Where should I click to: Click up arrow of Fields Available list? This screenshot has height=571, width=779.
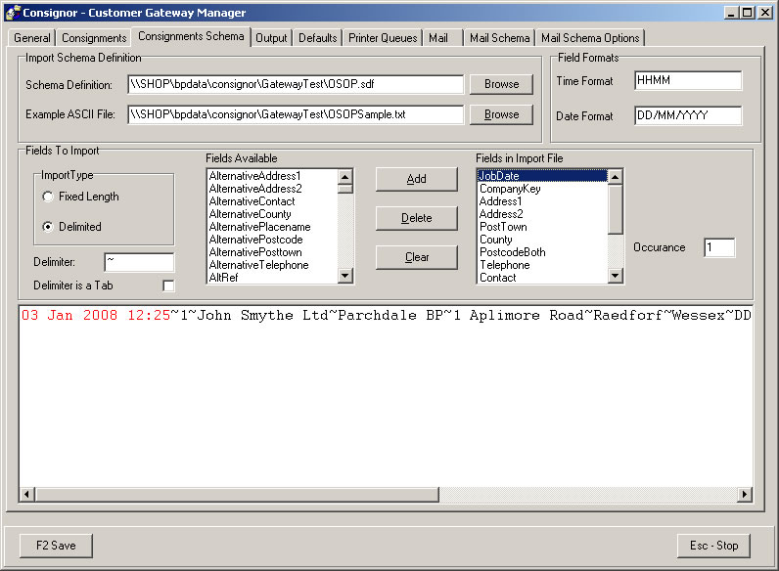[344, 177]
